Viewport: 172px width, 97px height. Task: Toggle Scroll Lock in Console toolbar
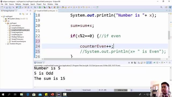142,63
